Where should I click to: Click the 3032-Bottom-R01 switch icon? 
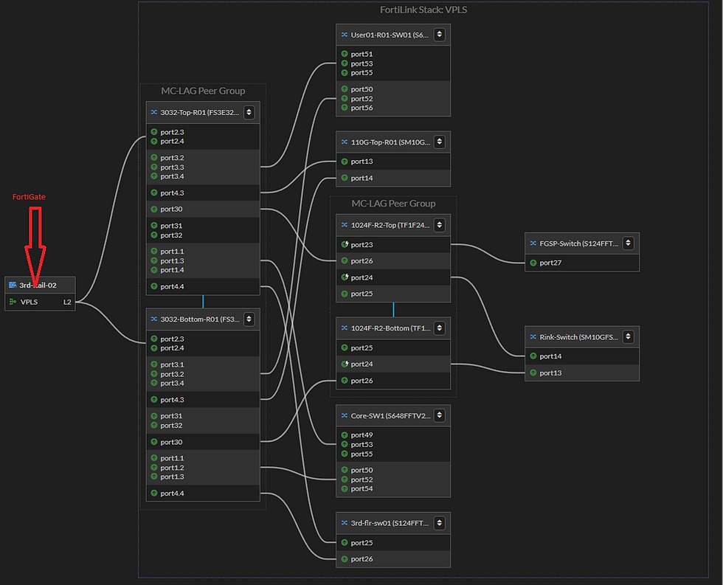click(x=154, y=319)
